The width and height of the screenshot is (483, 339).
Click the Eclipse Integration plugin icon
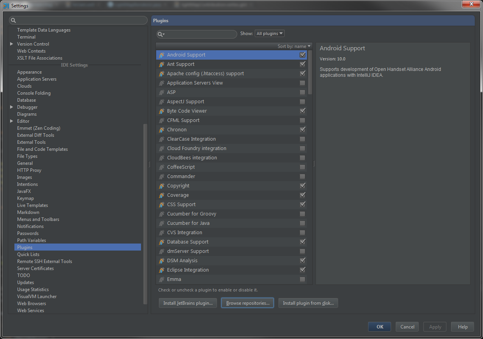point(162,270)
